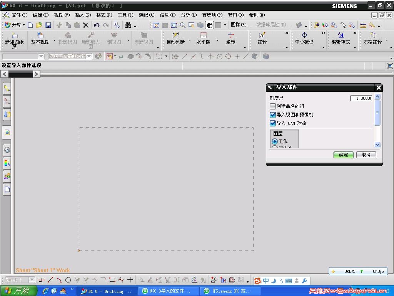
Task: Click the New file icon in toolbar
Action: tap(30, 25)
